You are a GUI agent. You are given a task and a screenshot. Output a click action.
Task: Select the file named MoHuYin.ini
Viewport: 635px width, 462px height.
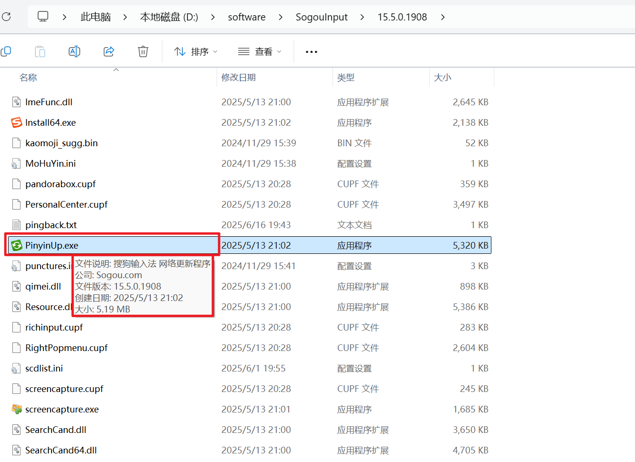(x=51, y=163)
